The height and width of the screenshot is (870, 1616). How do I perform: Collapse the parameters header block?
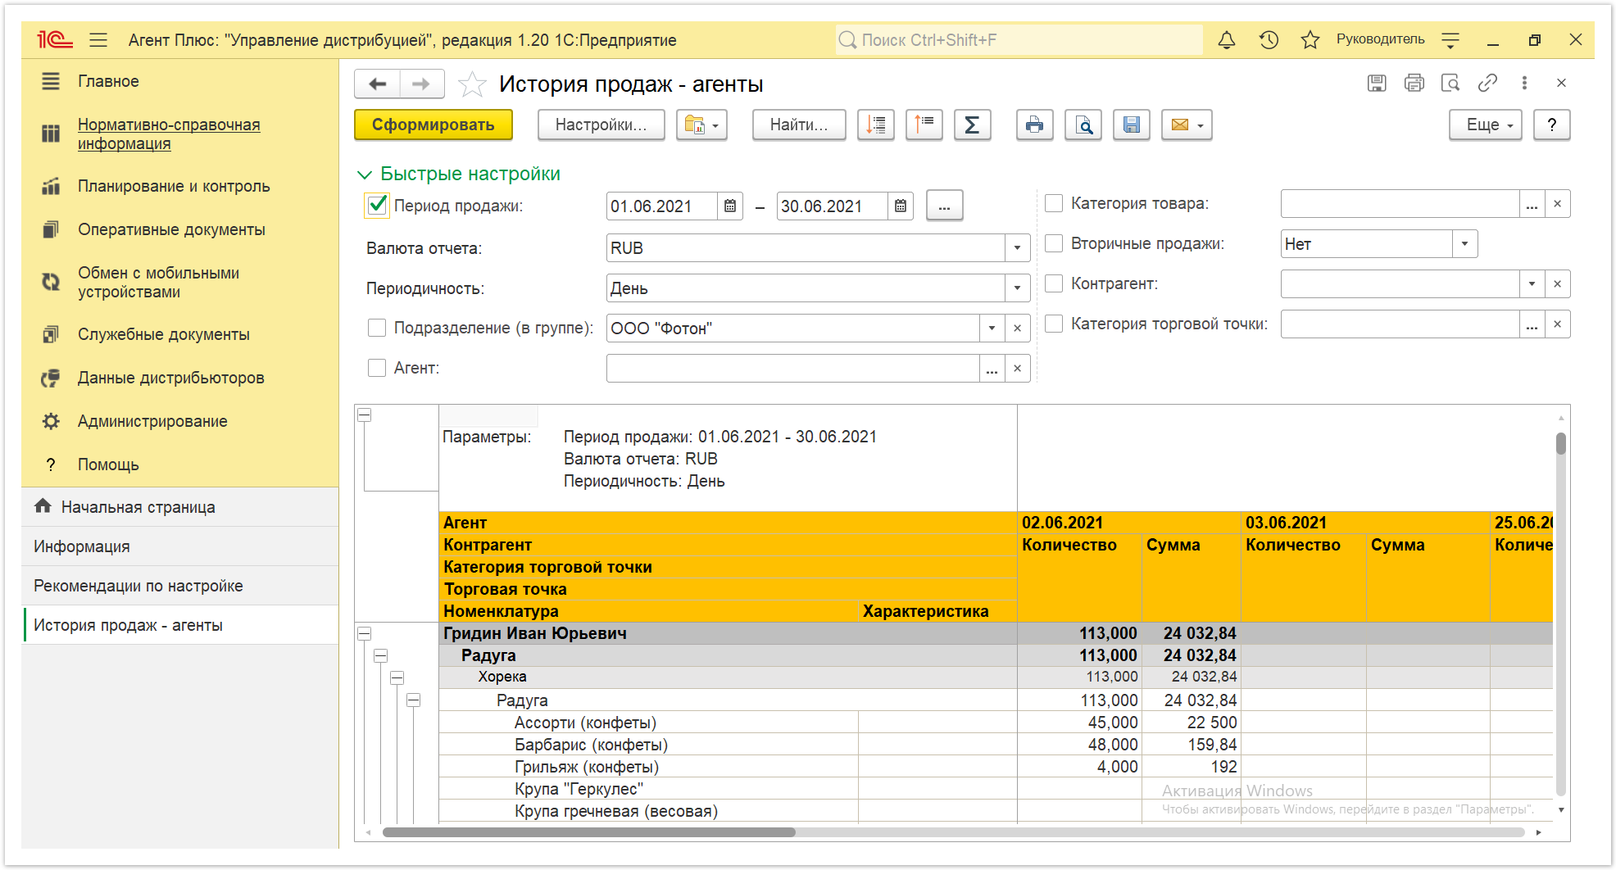[x=365, y=415]
